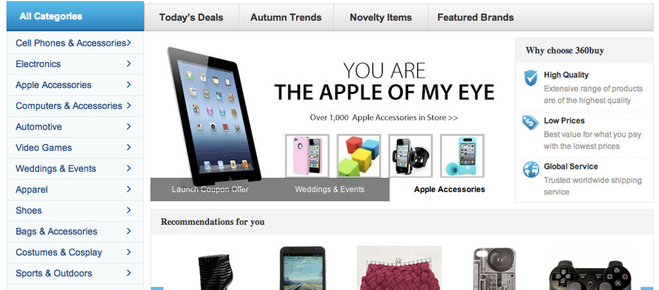Select the colorful cubes product thumbnail

(359, 156)
